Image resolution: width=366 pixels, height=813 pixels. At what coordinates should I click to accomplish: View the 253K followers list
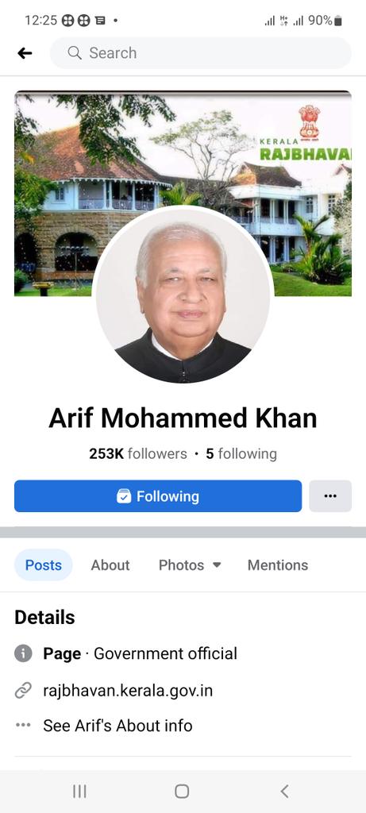(138, 453)
